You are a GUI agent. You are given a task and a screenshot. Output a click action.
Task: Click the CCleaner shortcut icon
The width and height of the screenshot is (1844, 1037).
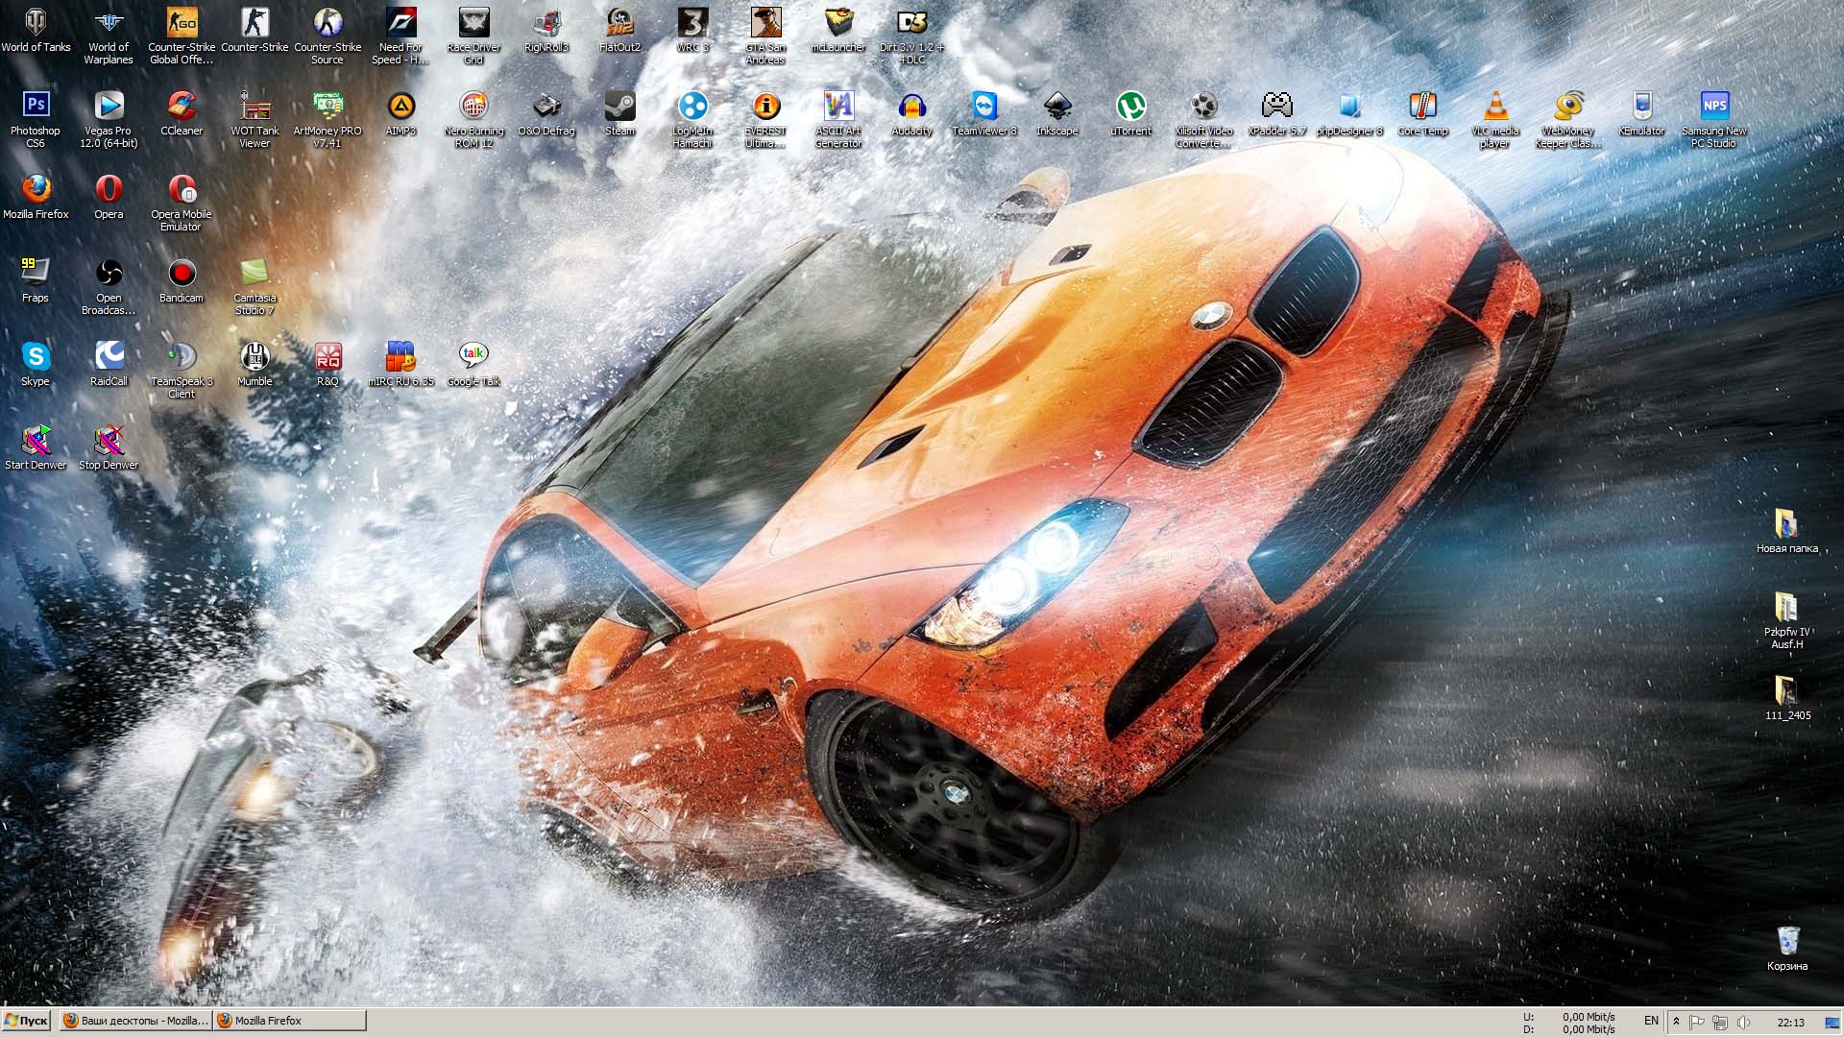pos(182,106)
